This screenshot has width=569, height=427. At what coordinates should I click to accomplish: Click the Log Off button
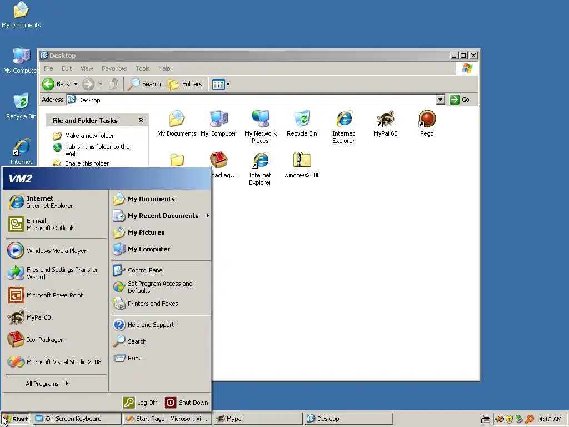140,403
